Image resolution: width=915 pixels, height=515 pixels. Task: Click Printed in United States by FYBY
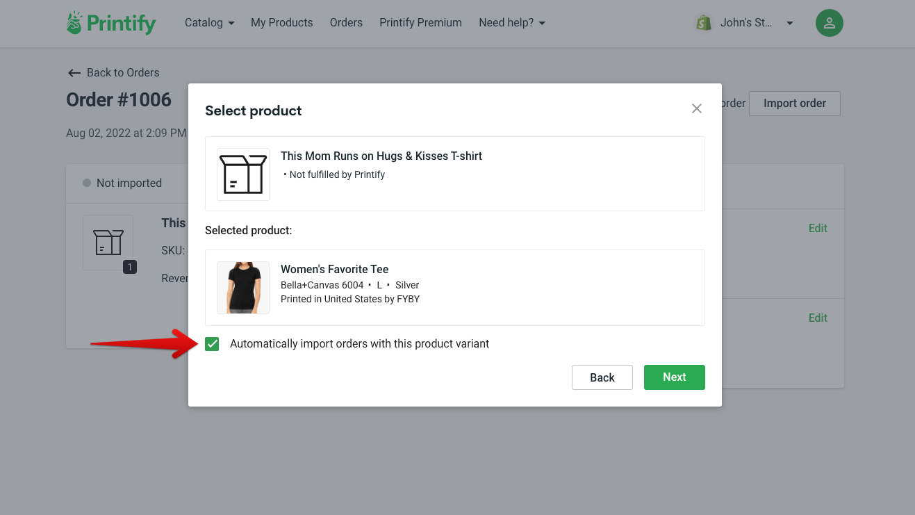(x=350, y=300)
